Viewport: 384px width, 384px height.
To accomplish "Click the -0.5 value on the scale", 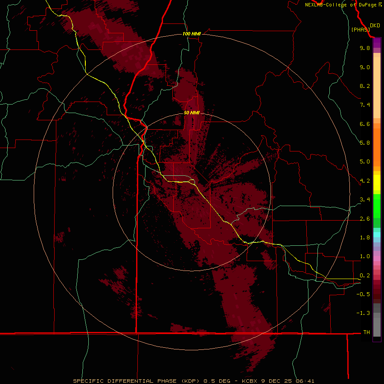I will click(363, 294).
